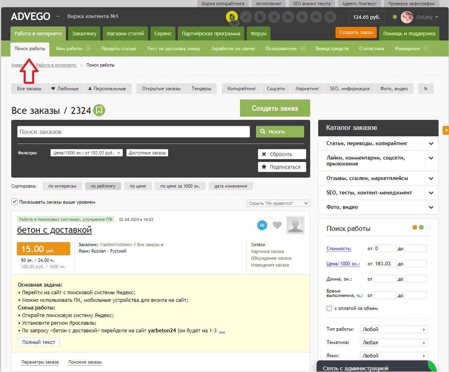Open the Тип работы dropdown
This screenshot has height=372, width=449.
point(394,329)
